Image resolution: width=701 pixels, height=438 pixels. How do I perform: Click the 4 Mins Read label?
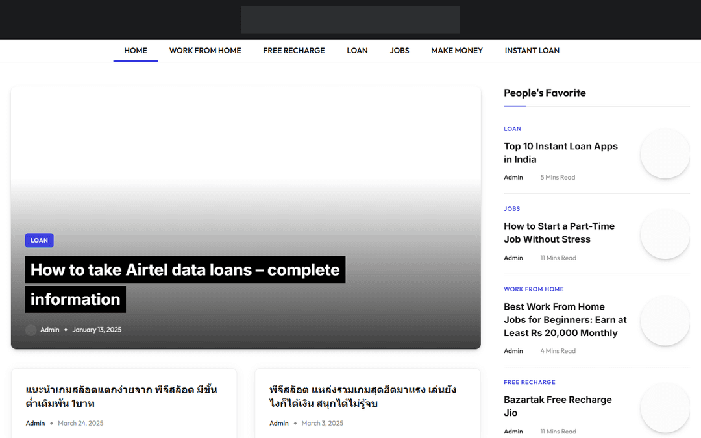558,351
